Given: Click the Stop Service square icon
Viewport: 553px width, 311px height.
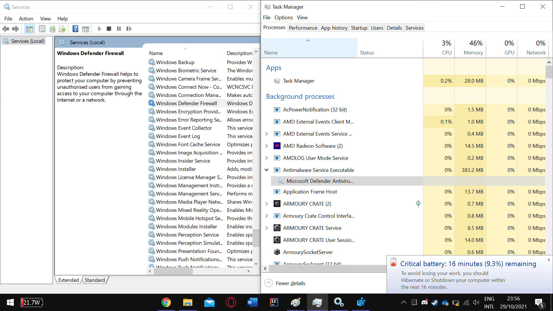Looking at the screenshot, I should [x=109, y=29].
